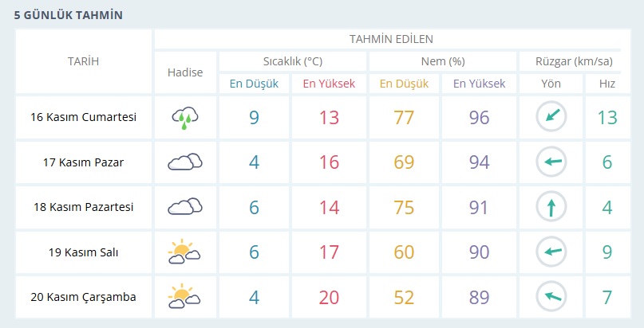Click the partly sunny icon for 19 Kasım

[184, 252]
